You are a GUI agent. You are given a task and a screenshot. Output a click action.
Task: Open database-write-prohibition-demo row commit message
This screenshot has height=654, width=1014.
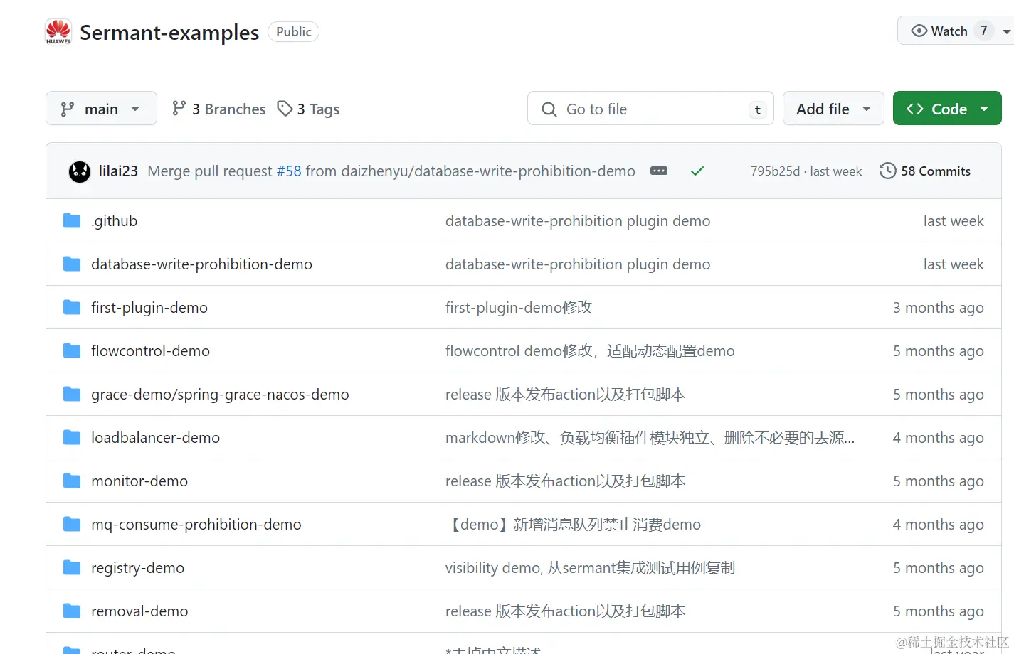tap(578, 264)
